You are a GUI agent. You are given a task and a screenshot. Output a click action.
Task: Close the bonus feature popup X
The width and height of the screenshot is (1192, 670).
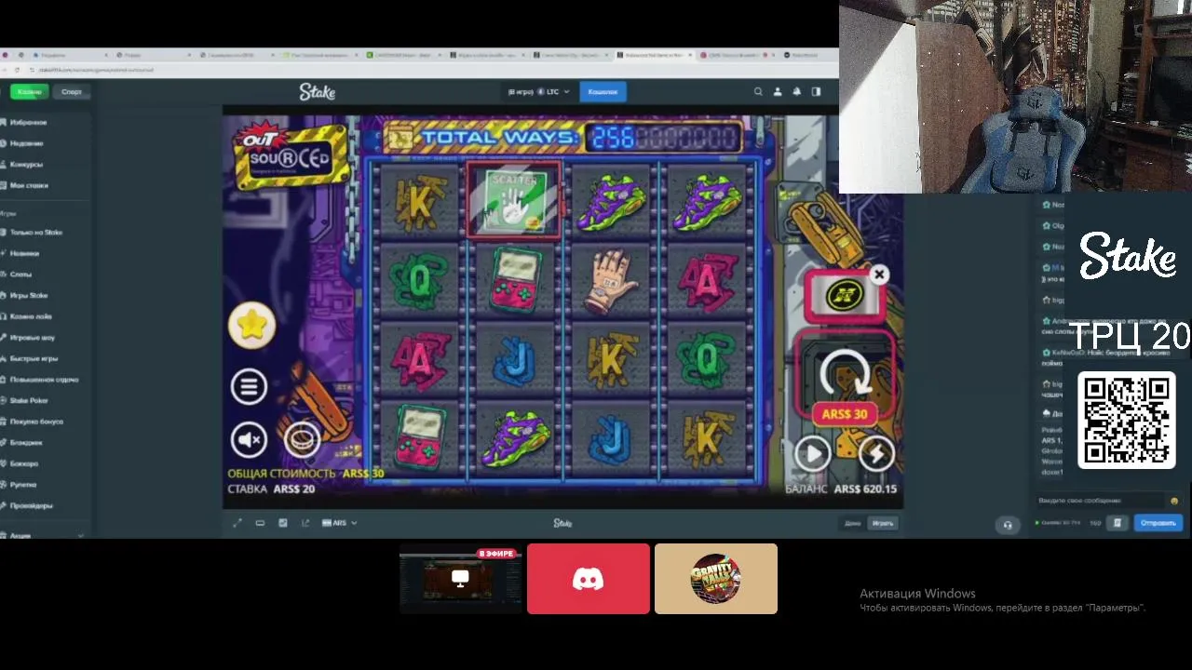[879, 275]
